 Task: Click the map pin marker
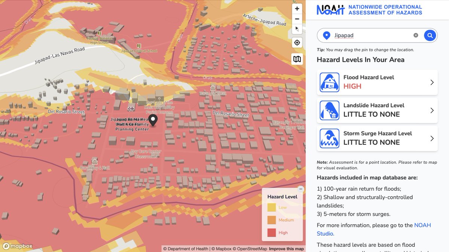coord(153,120)
